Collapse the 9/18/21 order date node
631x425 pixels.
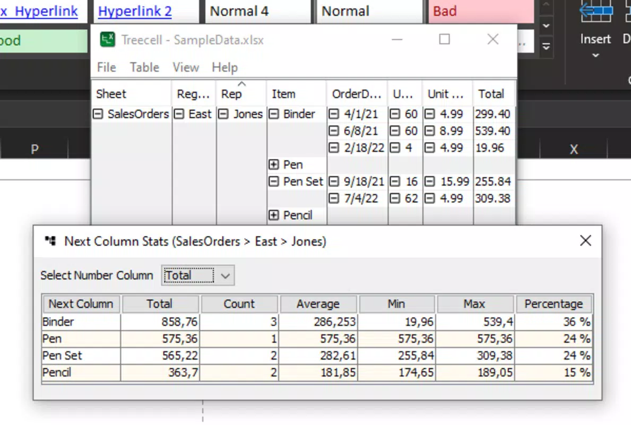pyautogui.click(x=334, y=181)
